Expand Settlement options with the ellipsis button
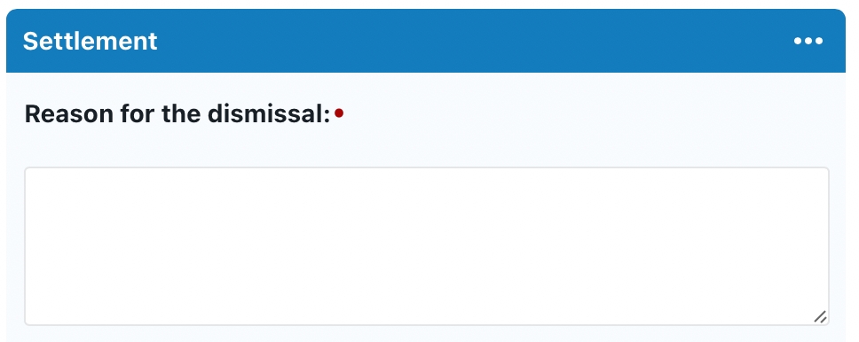 (x=808, y=41)
